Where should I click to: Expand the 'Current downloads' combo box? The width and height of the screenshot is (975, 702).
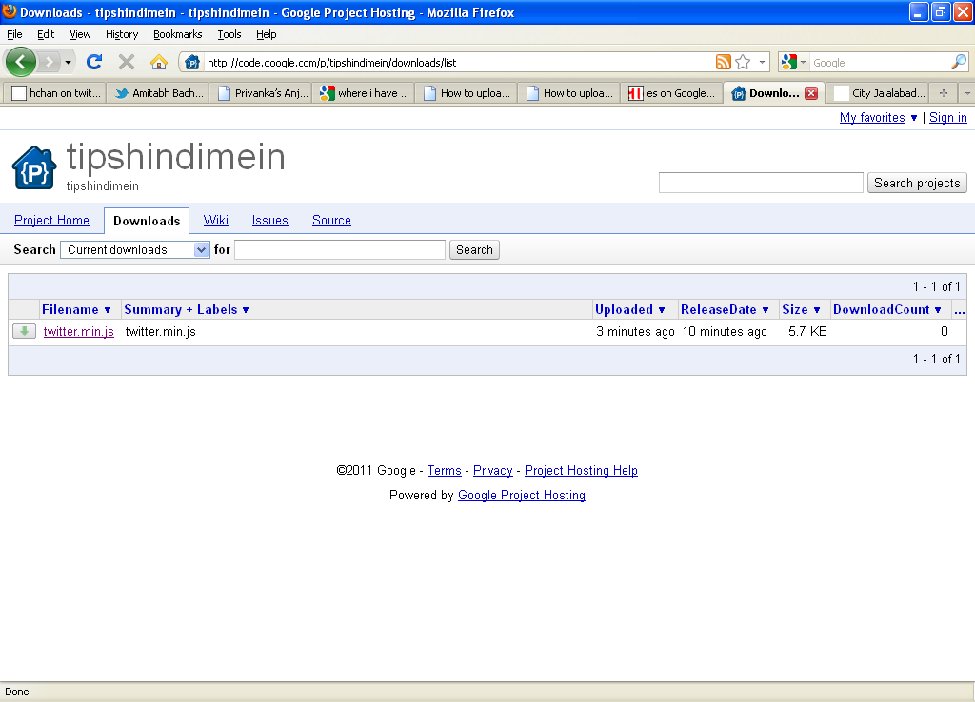pos(135,250)
